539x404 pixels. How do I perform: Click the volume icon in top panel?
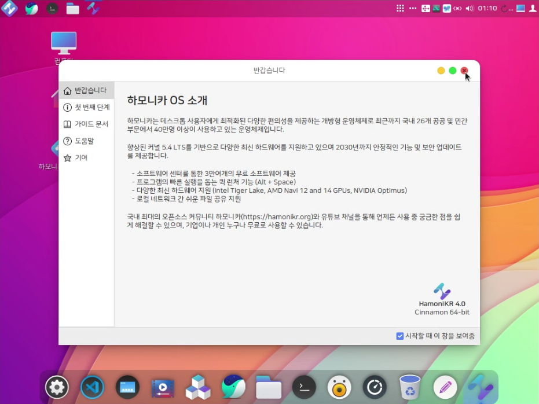click(470, 9)
